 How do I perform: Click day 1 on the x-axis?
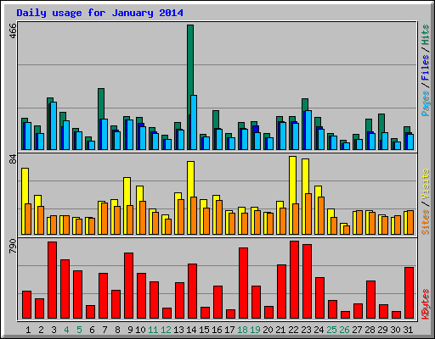(28, 330)
